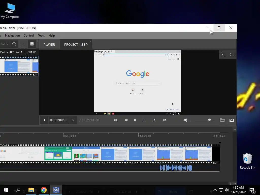This screenshot has height=195, width=260.
Task: Open the notification center icon
Action: (x=252, y=190)
